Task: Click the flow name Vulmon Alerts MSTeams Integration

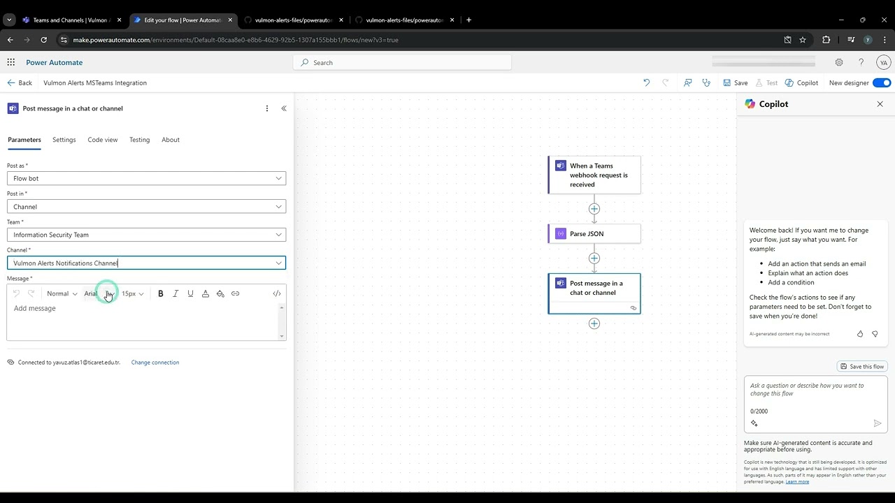Action: (95, 82)
